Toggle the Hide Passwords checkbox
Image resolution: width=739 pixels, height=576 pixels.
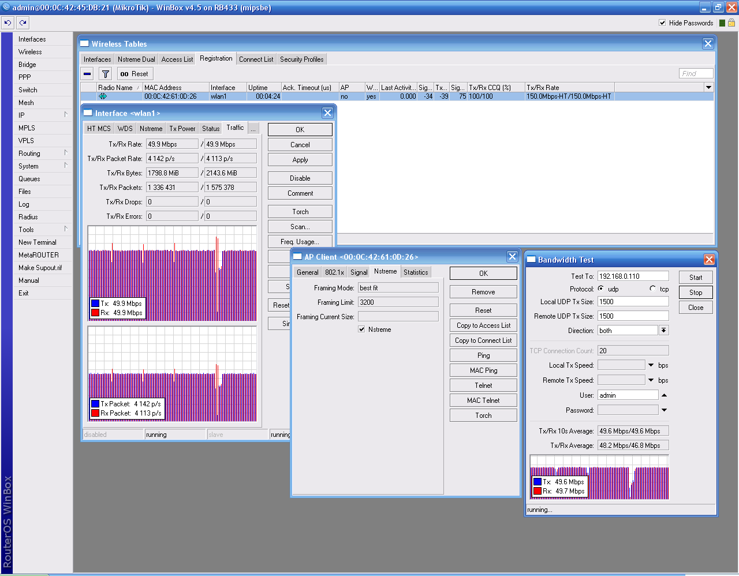click(662, 23)
